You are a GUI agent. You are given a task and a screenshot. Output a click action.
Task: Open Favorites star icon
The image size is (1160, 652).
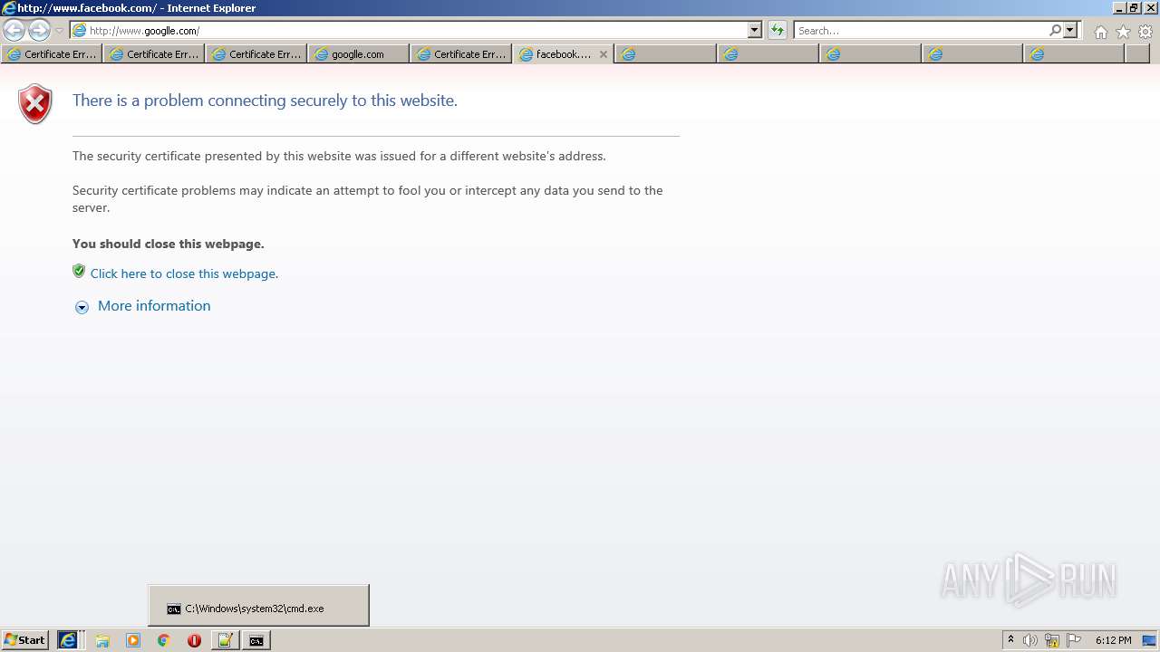(x=1123, y=32)
